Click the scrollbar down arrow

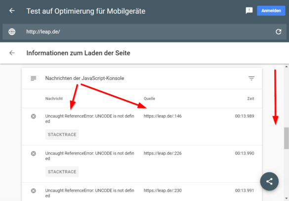coord(286,199)
